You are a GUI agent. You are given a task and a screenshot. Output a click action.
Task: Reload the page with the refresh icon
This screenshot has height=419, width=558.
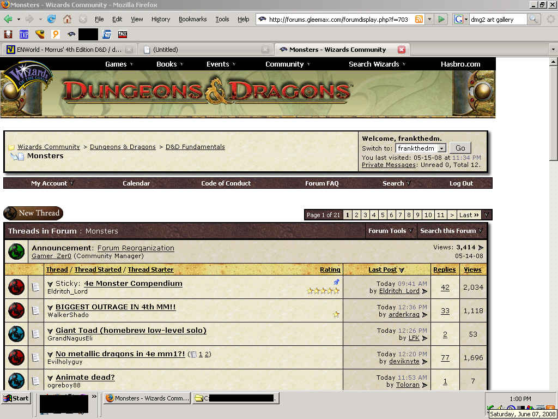tap(52, 19)
